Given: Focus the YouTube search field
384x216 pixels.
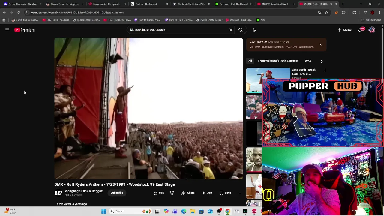Looking at the screenshot, I should [x=178, y=30].
